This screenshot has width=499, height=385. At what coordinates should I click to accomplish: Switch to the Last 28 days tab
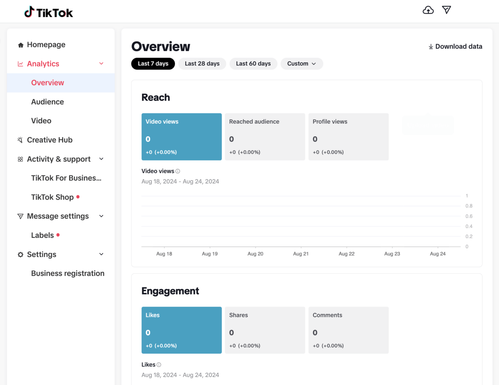pos(202,63)
